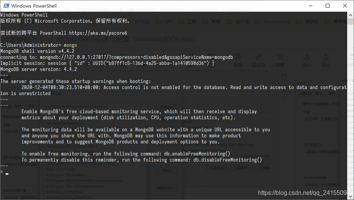Click the "Enable MongoDB's free cloud-based monitoring" line
This screenshot has width=354, height=200.
click(139, 112)
